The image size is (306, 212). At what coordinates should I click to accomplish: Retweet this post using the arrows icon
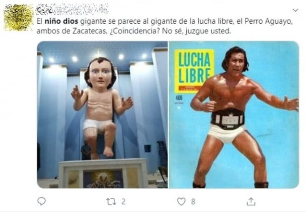click(111, 202)
